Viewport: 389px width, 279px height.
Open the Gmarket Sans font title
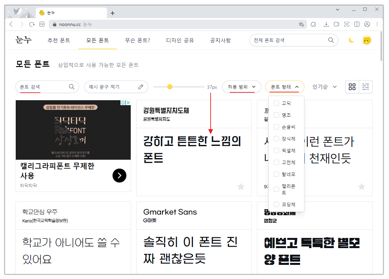170,212
